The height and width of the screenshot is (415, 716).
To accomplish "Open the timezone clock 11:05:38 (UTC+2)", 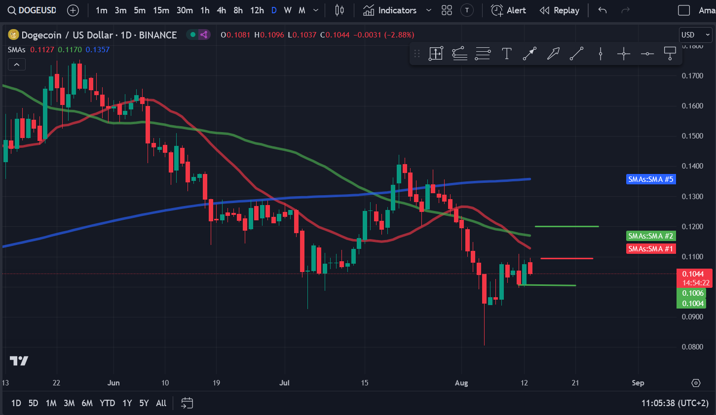I will [x=675, y=403].
